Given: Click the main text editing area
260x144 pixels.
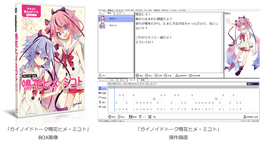Looking at the screenshot, I should pyautogui.click(x=179, y=43).
